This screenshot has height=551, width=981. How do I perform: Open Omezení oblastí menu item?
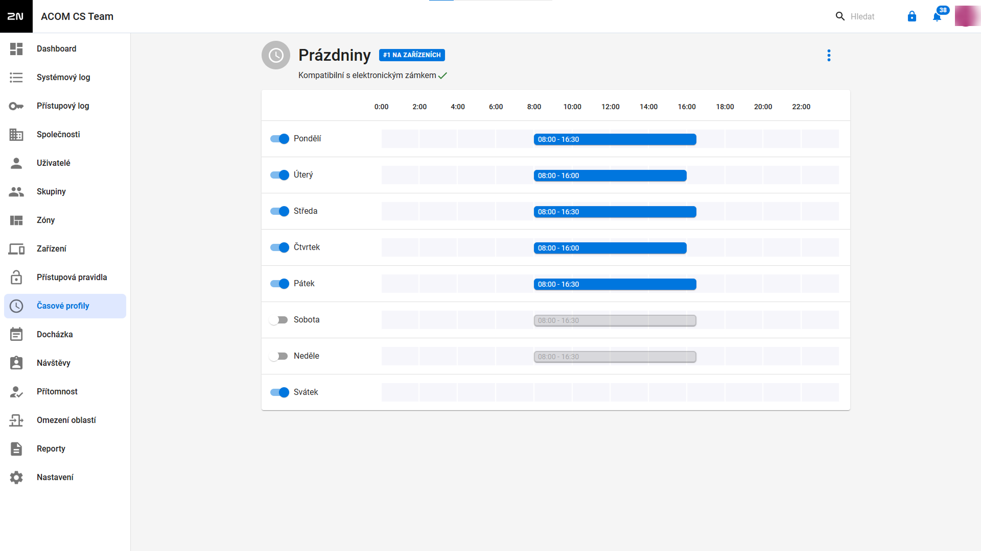[65, 420]
